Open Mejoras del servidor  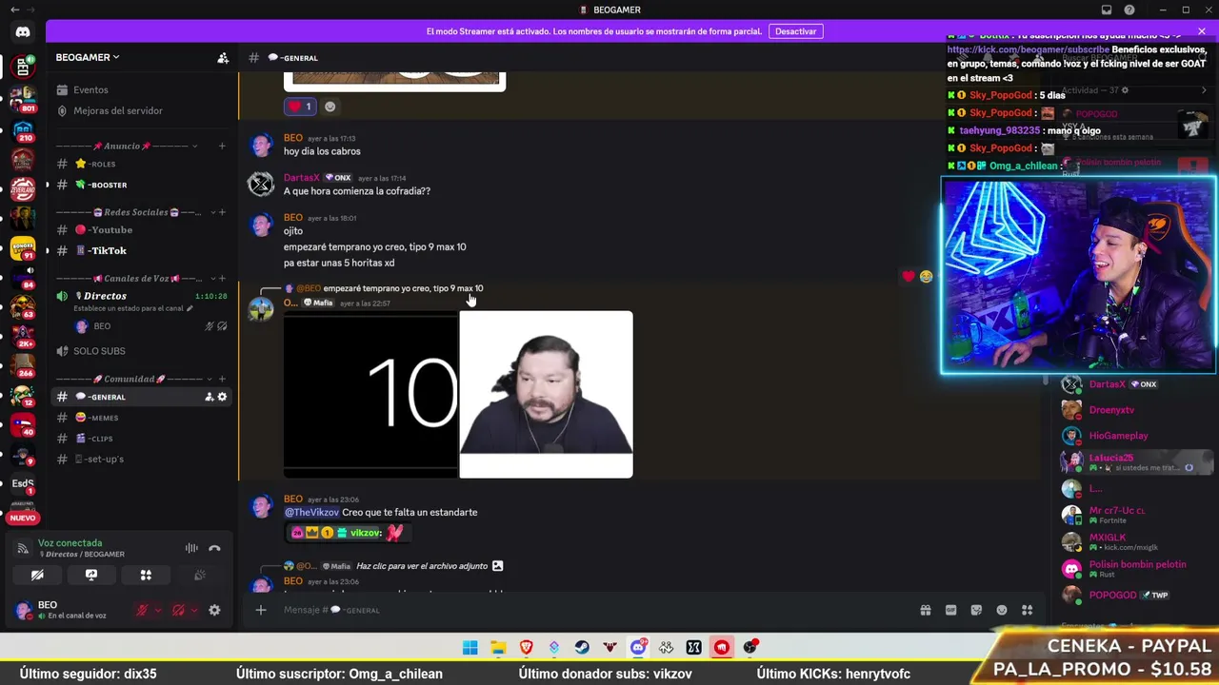click(118, 110)
